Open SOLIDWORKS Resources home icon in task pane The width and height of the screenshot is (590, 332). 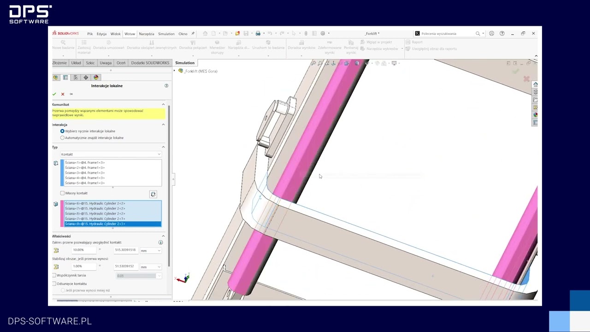(x=535, y=85)
